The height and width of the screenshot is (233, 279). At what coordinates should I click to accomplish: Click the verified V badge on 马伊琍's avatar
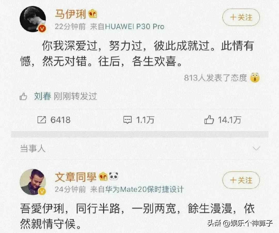pos(42,28)
